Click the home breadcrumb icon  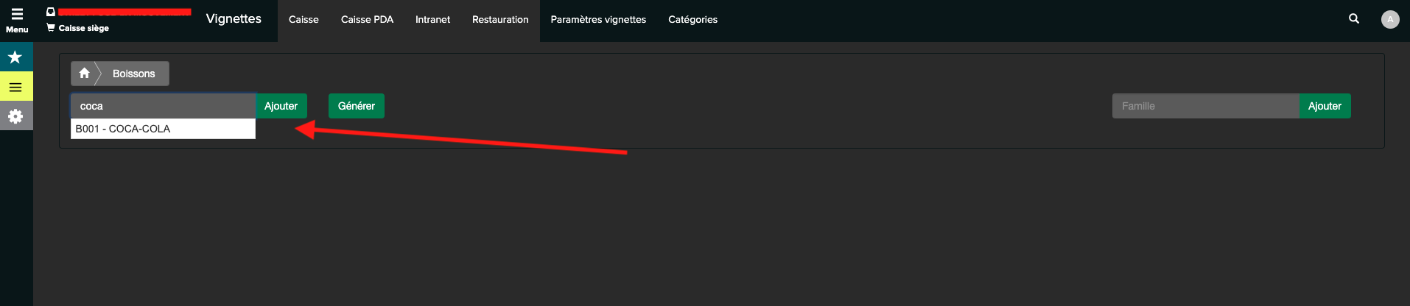84,74
